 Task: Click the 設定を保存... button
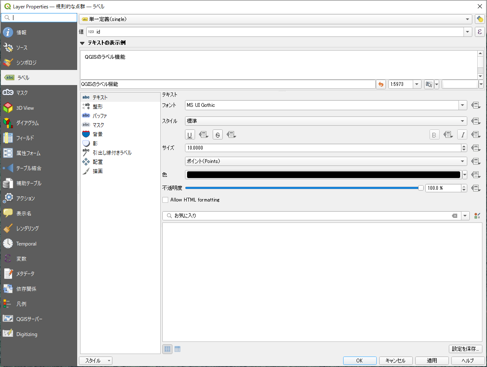[x=465, y=349]
